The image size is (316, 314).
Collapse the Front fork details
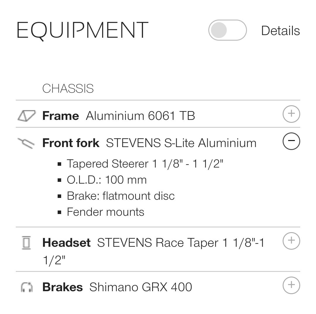291,141
